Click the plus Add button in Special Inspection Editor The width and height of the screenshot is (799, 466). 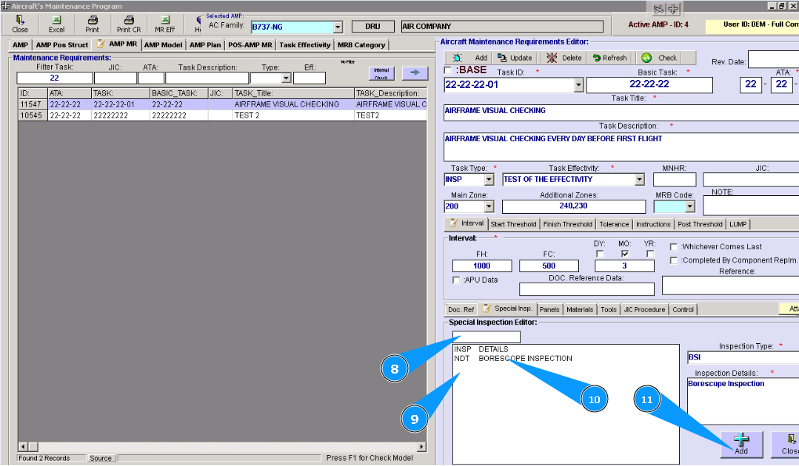[x=741, y=444]
